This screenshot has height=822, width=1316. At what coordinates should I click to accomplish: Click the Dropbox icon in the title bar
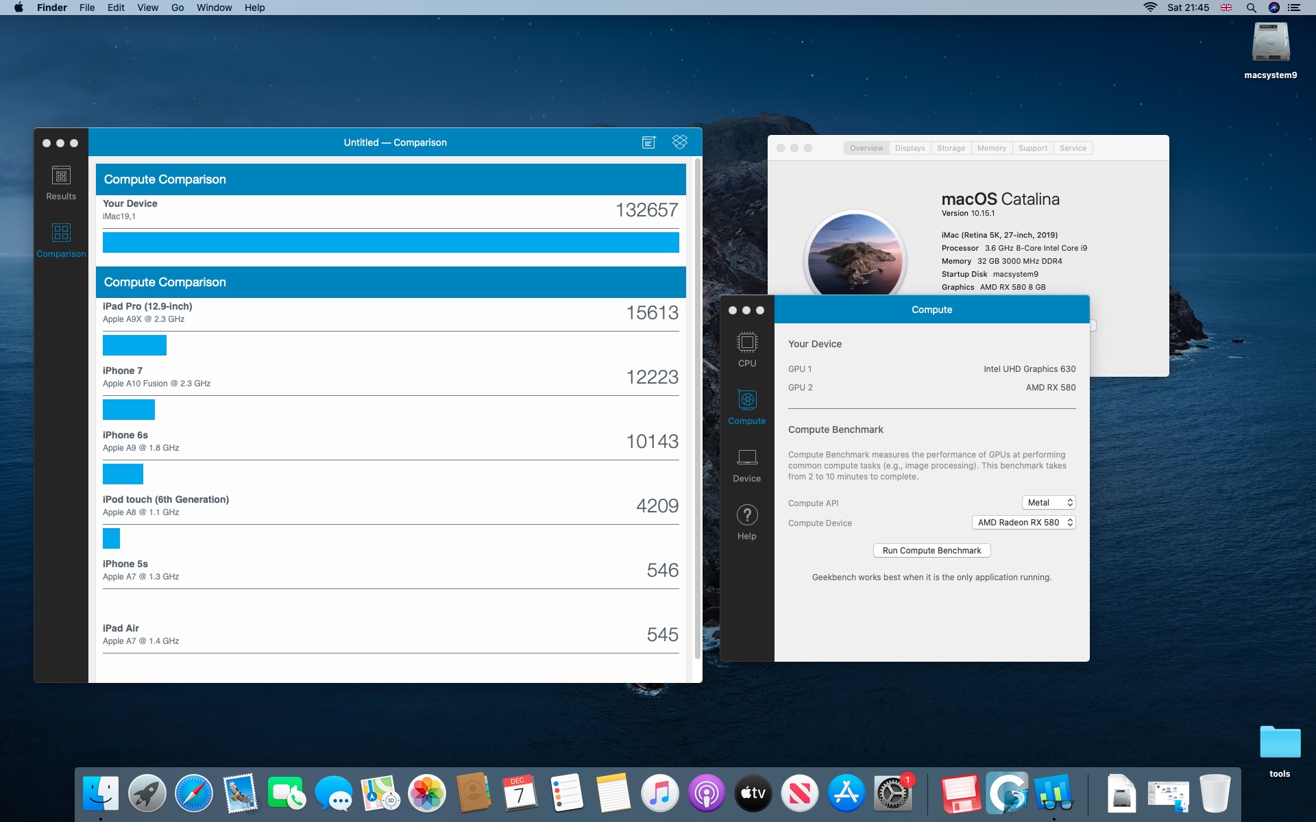(679, 142)
